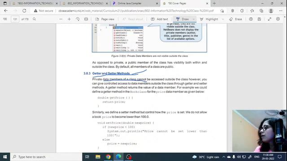287x161 pixels.
Task: Open the user profile icon
Action: (271, 11)
